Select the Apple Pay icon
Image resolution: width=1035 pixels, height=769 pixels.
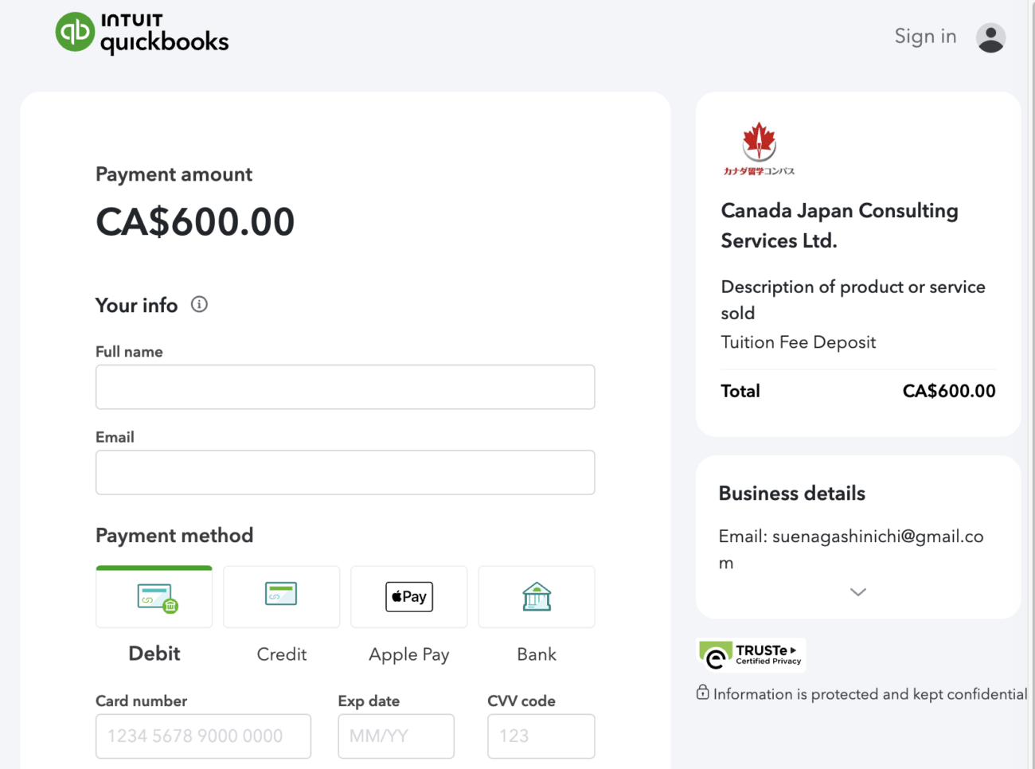point(409,596)
